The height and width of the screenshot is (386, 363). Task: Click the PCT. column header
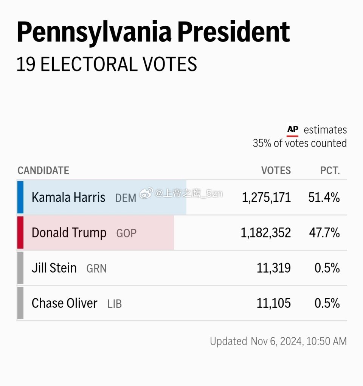click(x=330, y=171)
